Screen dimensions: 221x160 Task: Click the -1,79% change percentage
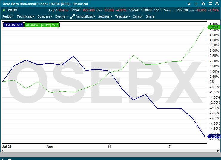(214, 10)
